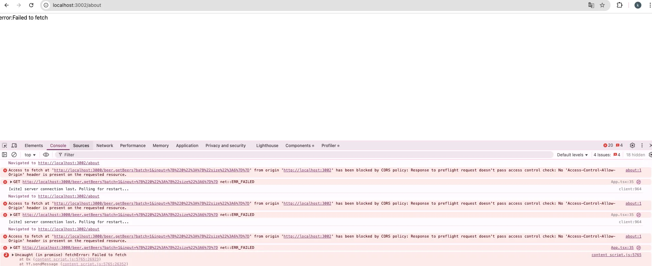Toggle the console sidebar panel icon

pos(4,155)
